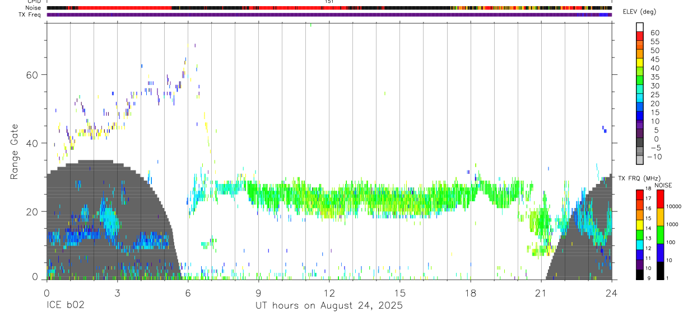The width and height of the screenshot is (688, 317).
Task: Click the green 100 noise legend swatch
Action: pos(661,235)
